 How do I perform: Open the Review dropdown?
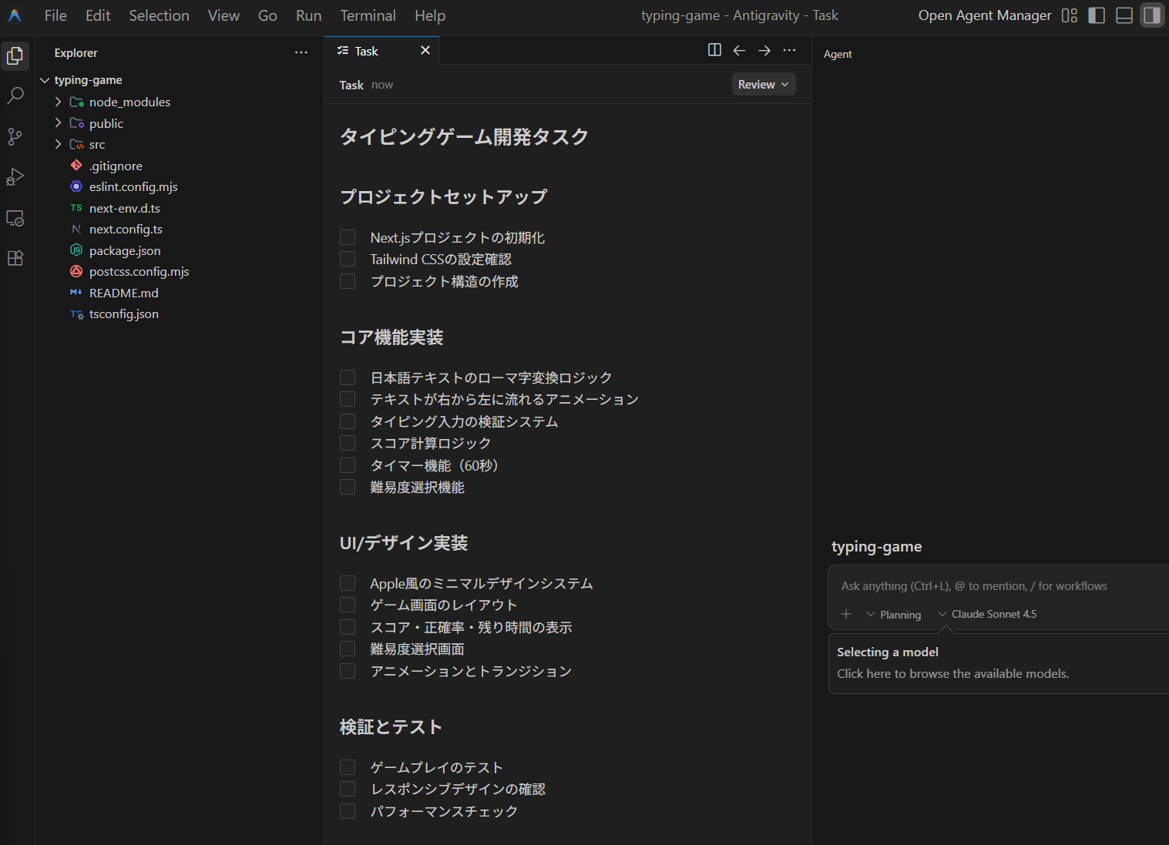(x=763, y=85)
